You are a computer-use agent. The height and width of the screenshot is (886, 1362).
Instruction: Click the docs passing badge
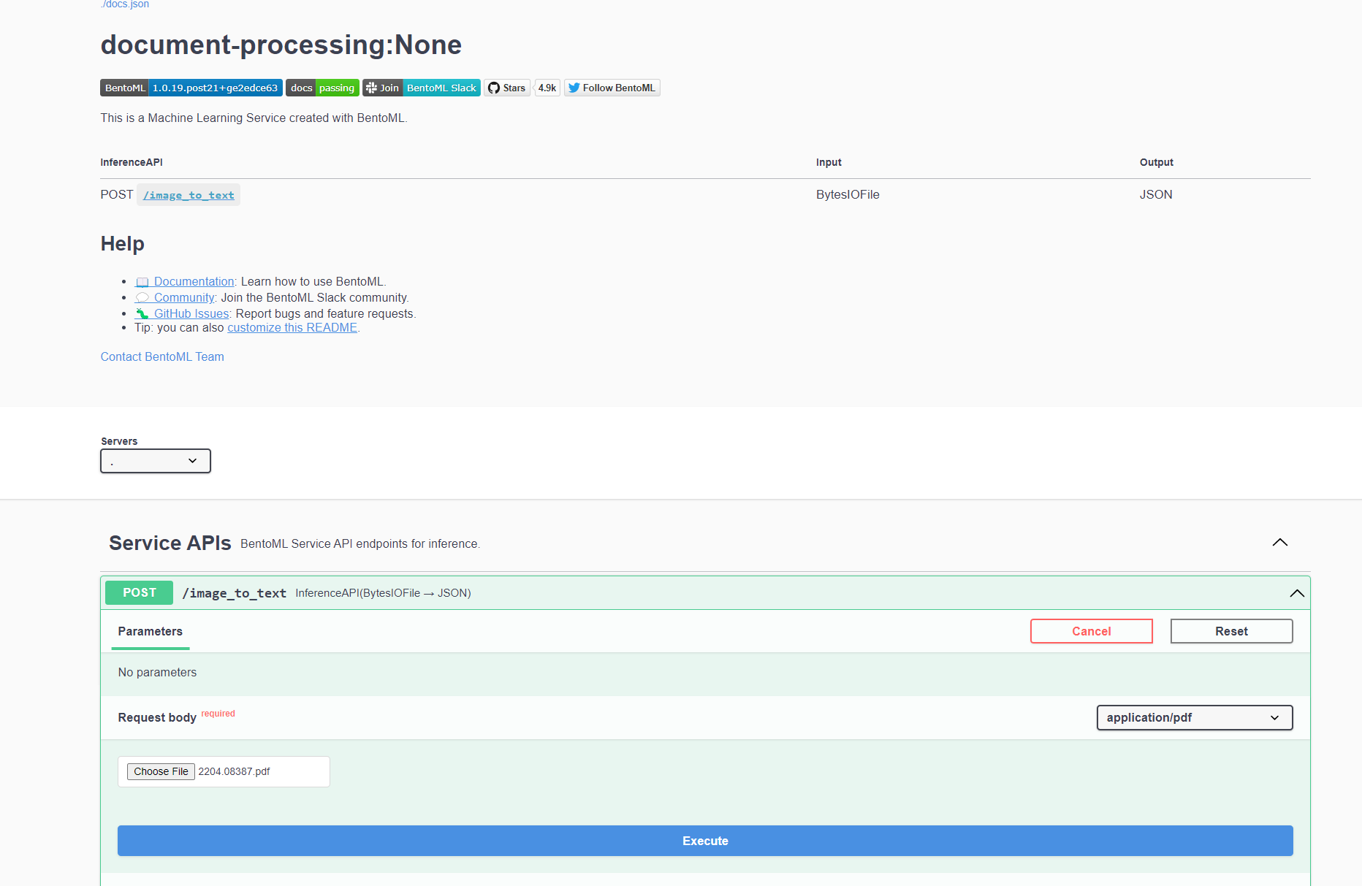(322, 88)
